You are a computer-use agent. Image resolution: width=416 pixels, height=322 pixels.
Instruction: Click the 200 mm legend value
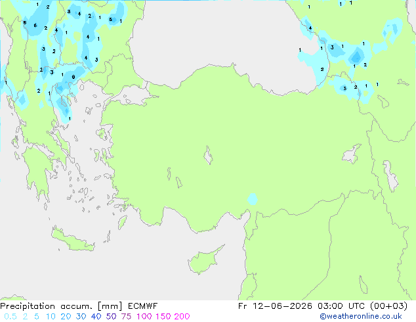(x=182, y=317)
